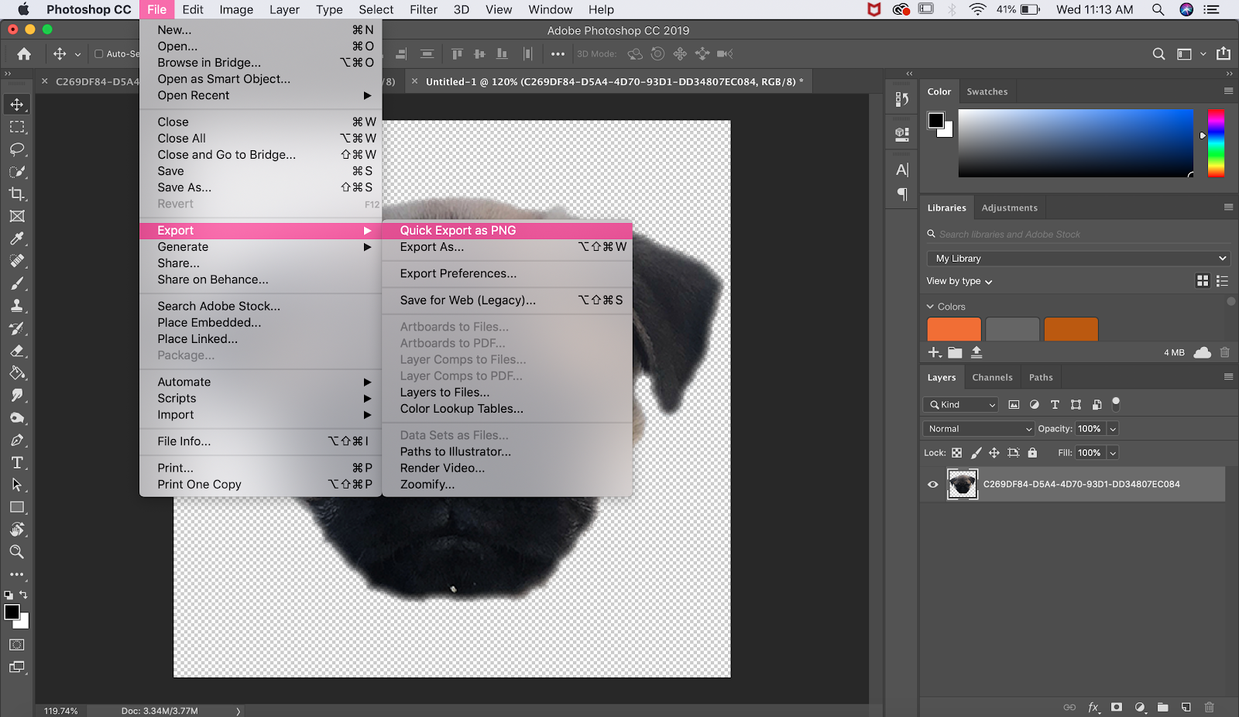Create new group folder icon in Layers

[1163, 707]
